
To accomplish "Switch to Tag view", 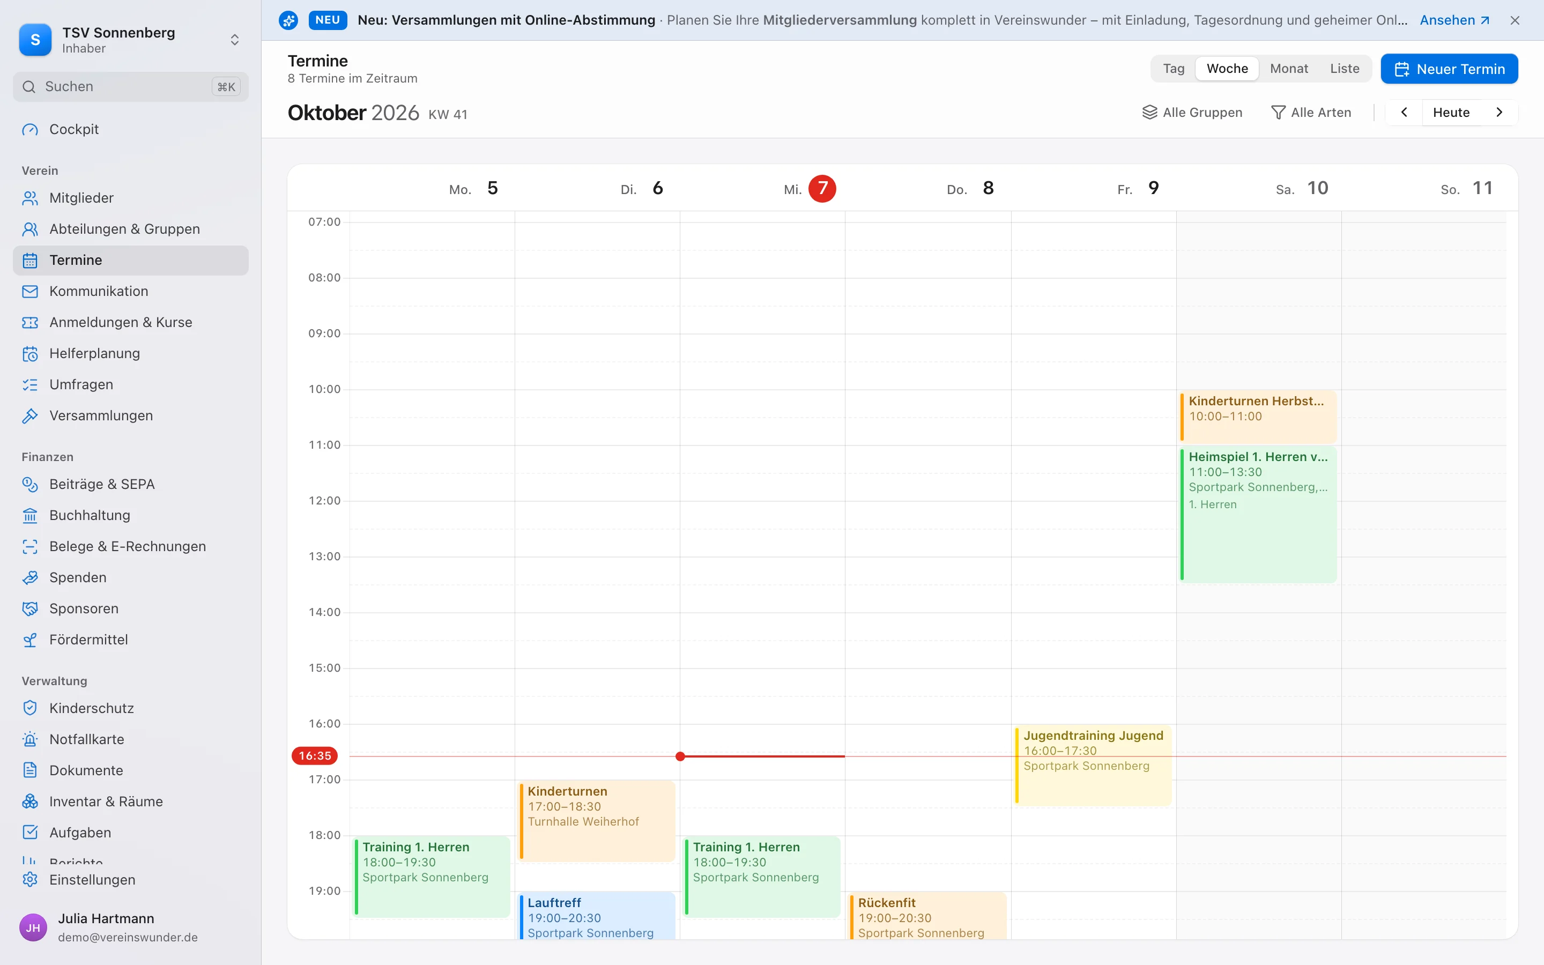I will [x=1174, y=69].
